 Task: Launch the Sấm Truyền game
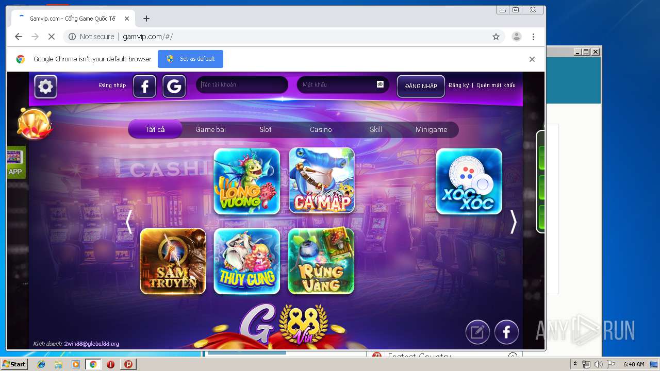click(x=173, y=261)
